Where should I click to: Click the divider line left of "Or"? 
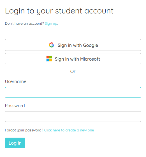pyautogui.click(x=36, y=71)
